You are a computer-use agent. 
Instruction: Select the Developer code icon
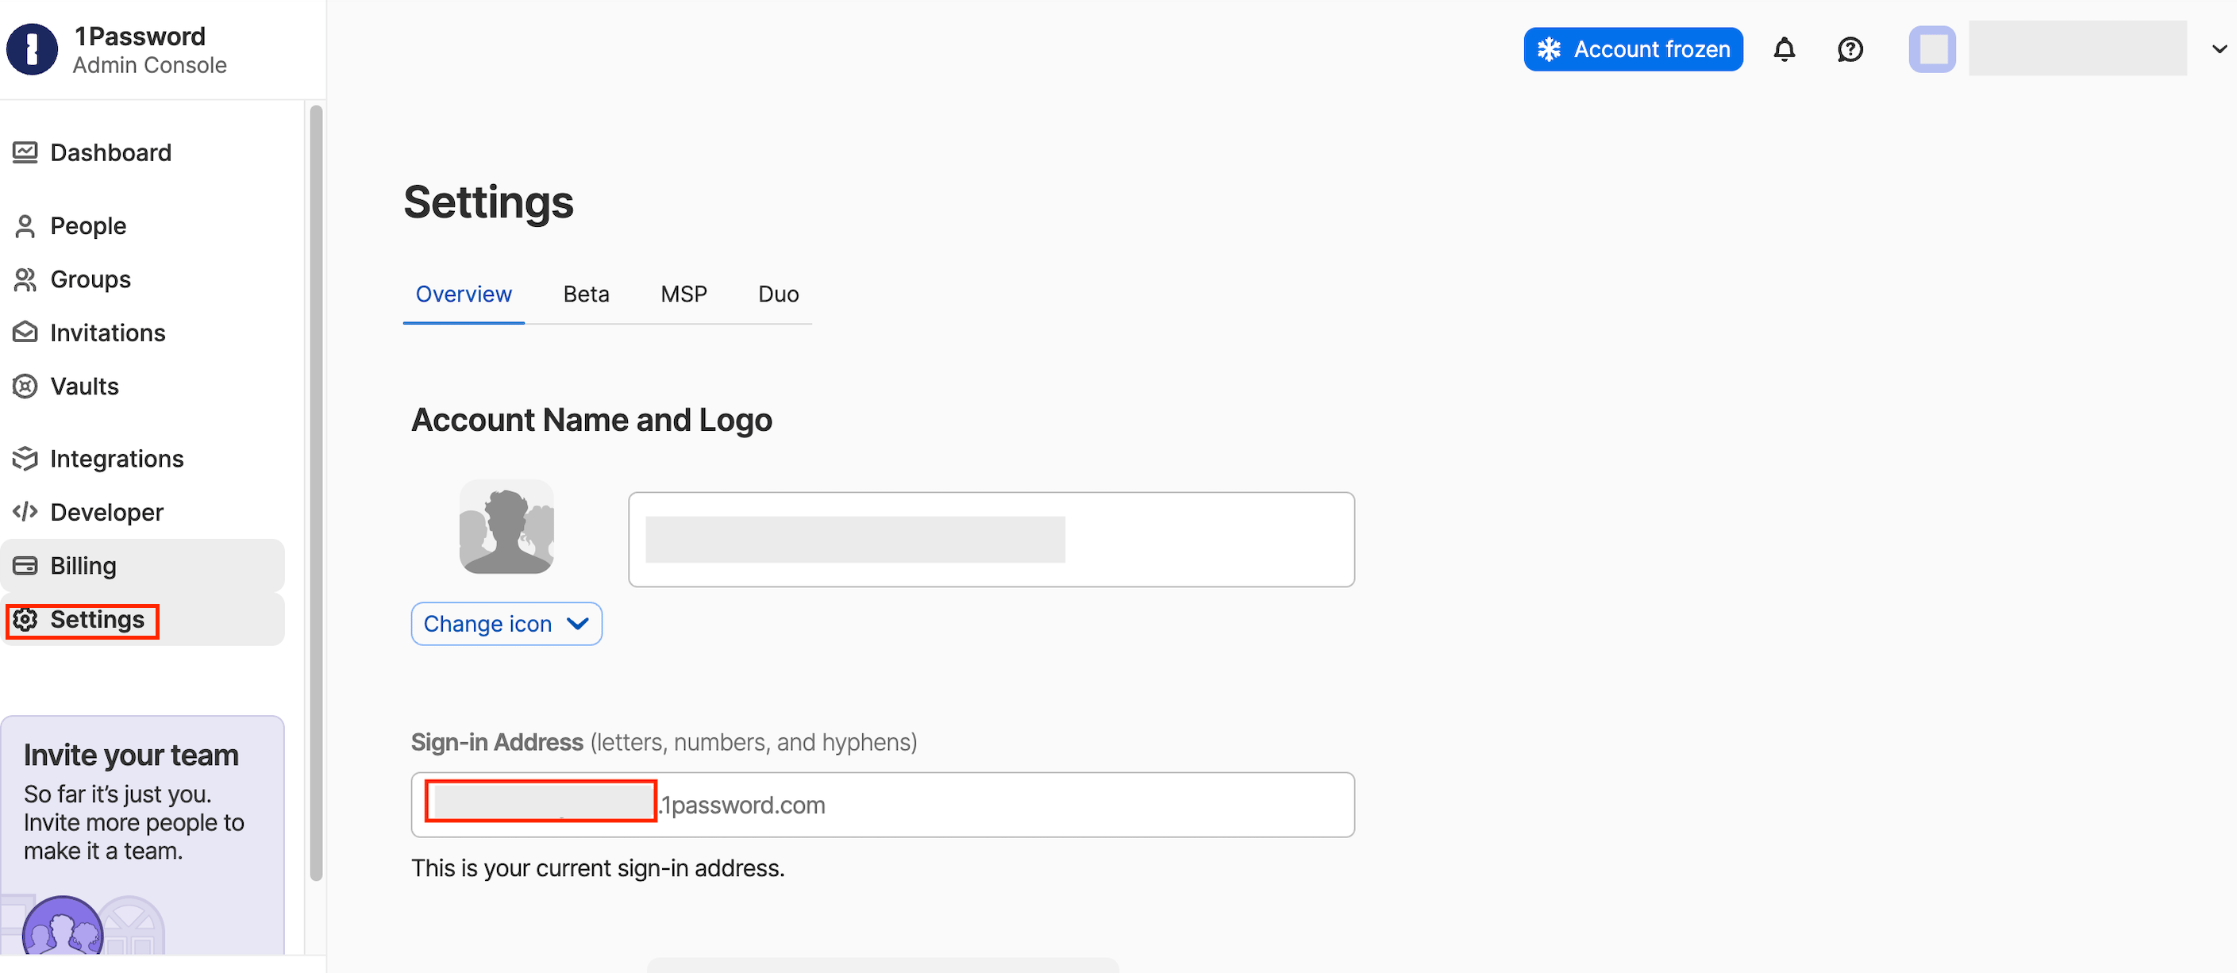(25, 512)
